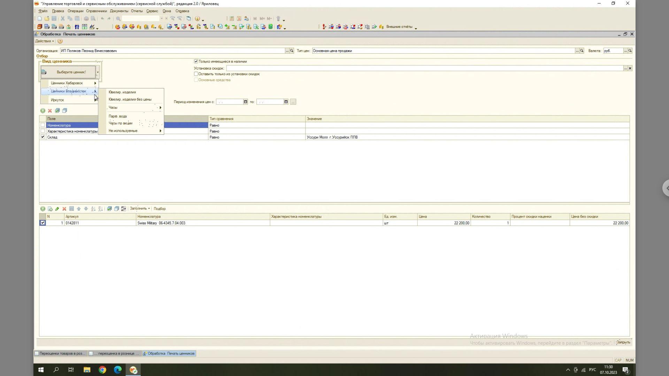This screenshot has height=376, width=669.
Task: Invert checkmarks icon in goods toolbar
Action: coord(124,209)
